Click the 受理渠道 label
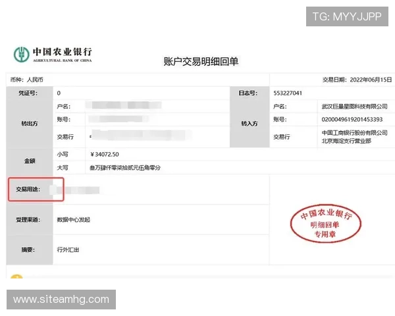The height and width of the screenshot is (316, 395). coord(28,220)
